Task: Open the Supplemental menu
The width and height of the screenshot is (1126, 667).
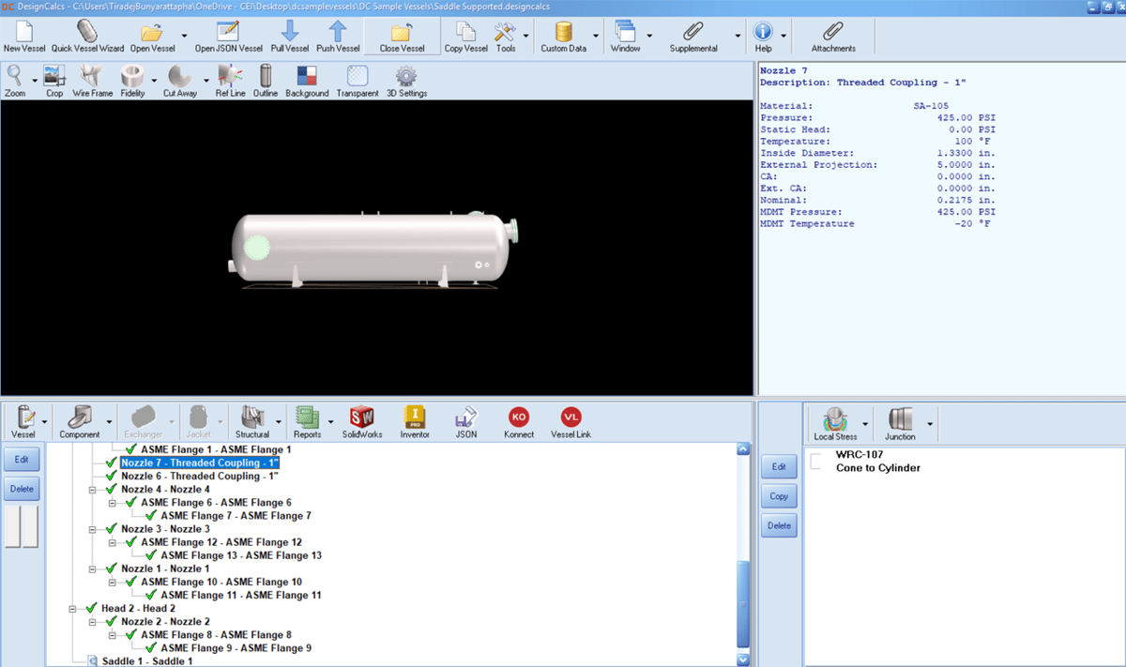Action: click(693, 37)
